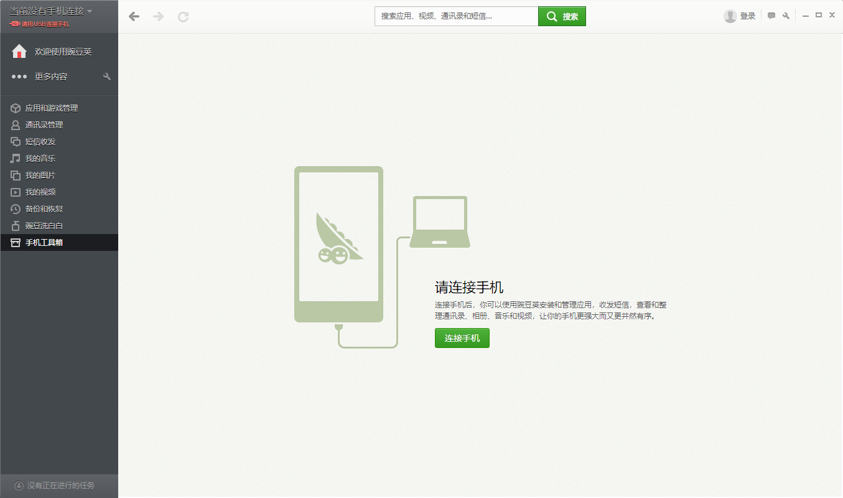The width and height of the screenshot is (843, 498).
Task: Click the toolbox icon in sidebar
Action: click(16, 243)
